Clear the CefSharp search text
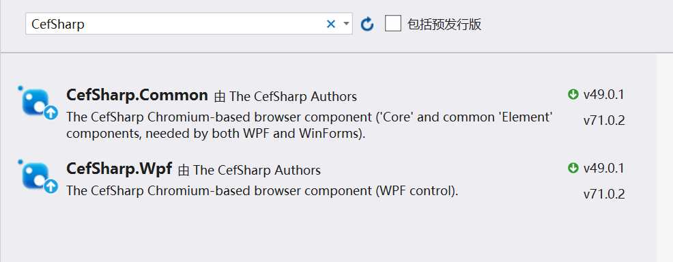This screenshot has width=673, height=262. (x=330, y=24)
